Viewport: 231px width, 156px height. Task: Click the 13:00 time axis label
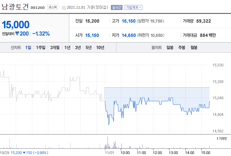(173, 153)
